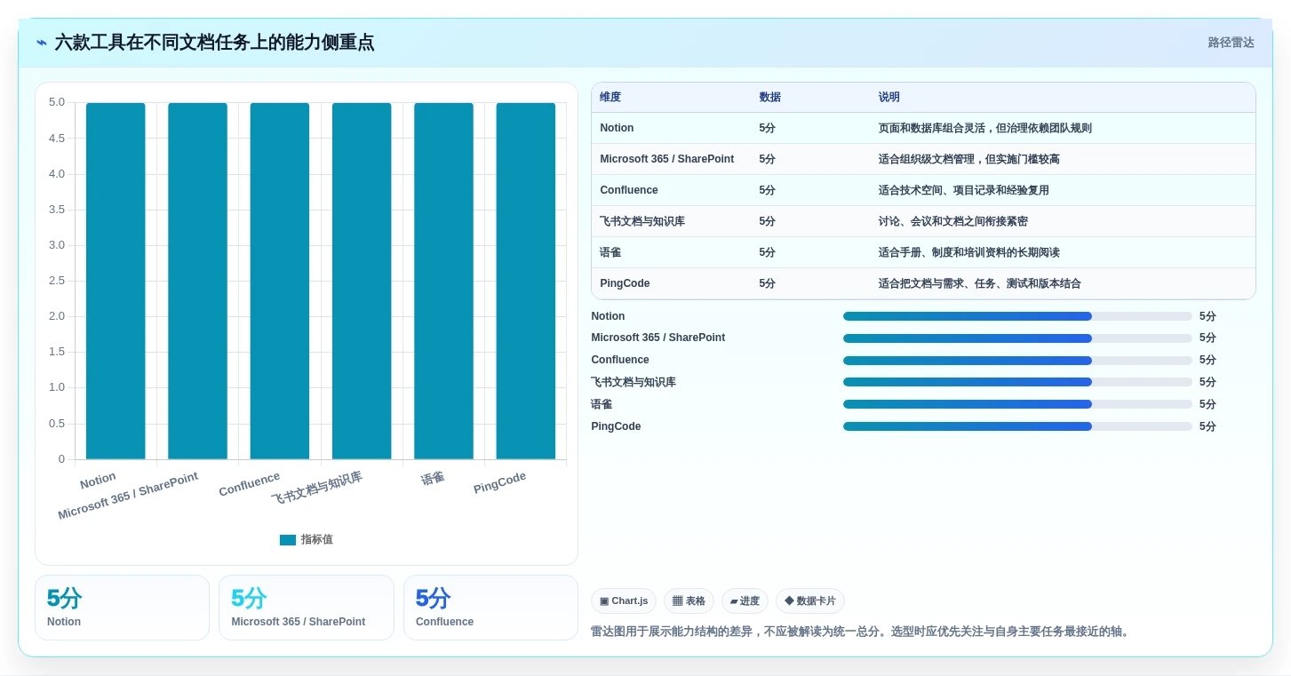Click the Confluence progress bar
Viewport: 1291px width, 676px height.
pyautogui.click(x=1017, y=361)
